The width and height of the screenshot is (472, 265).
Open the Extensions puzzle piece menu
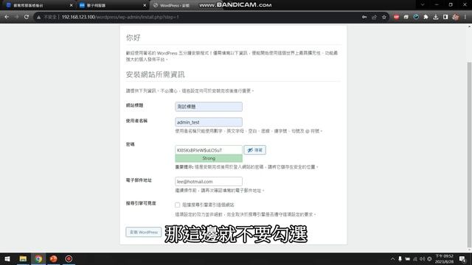426,17
